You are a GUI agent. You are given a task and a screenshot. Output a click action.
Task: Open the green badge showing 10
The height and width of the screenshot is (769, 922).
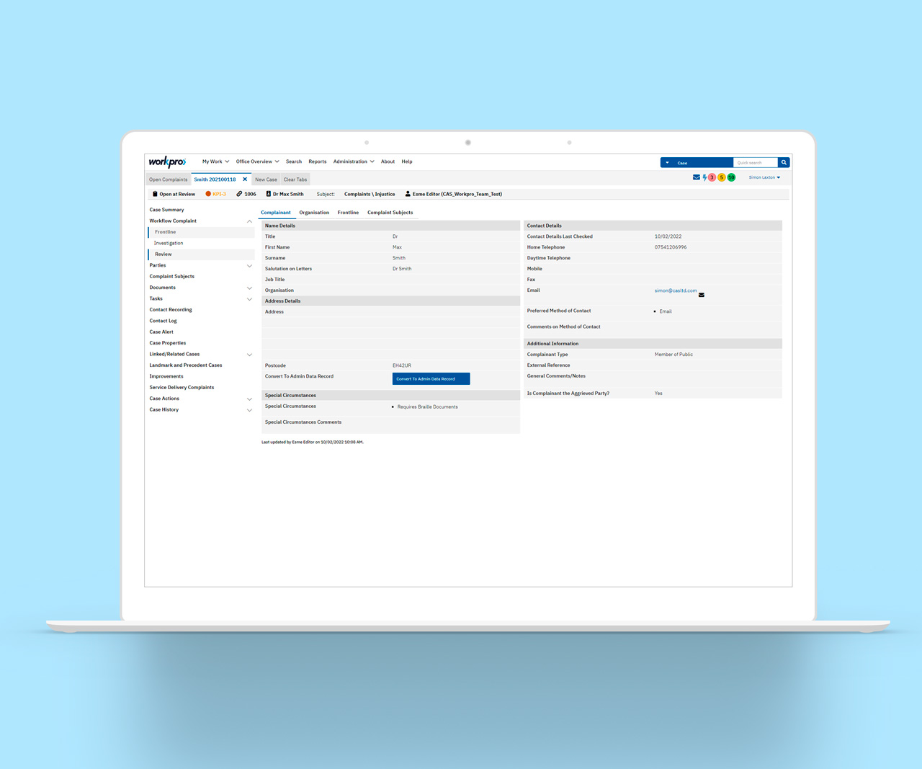(x=731, y=177)
